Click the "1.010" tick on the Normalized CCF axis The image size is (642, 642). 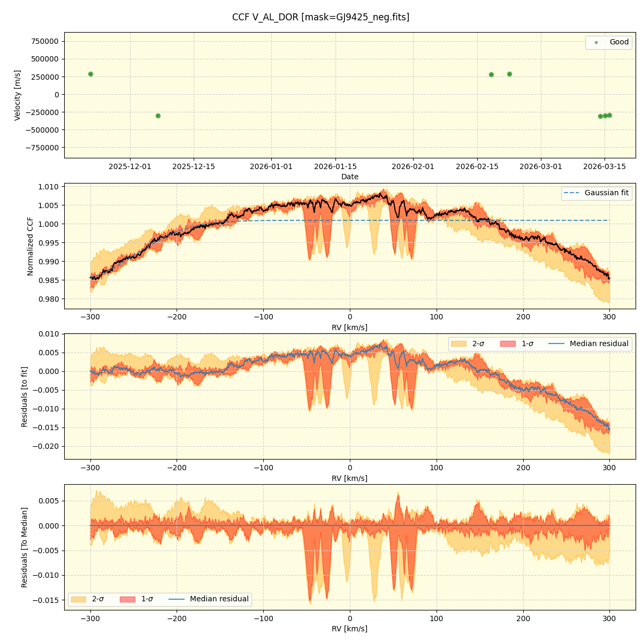pos(49,187)
